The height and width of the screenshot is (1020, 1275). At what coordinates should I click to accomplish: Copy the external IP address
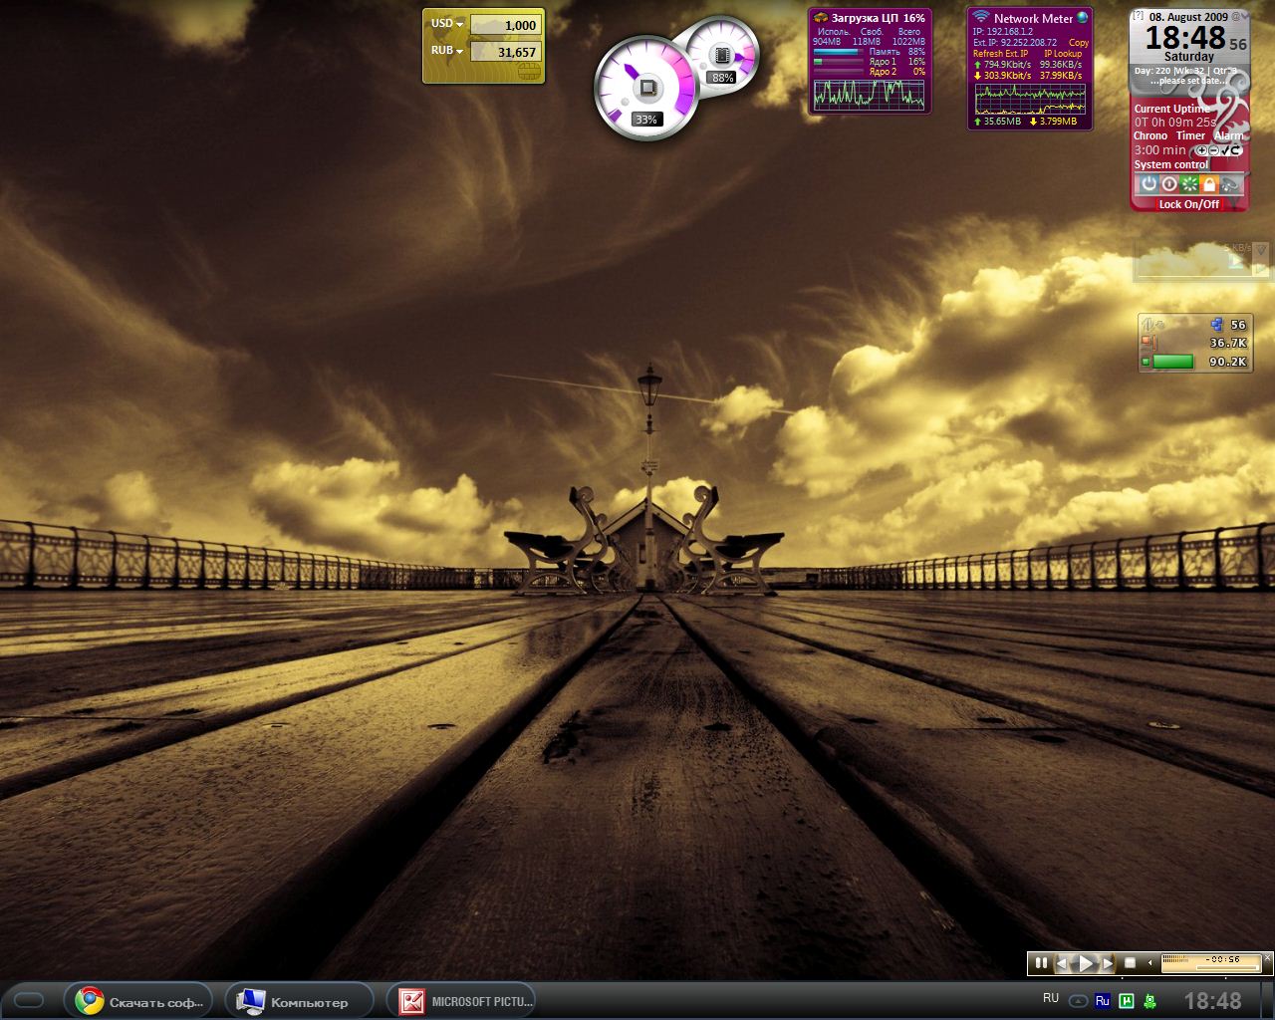pyautogui.click(x=1079, y=43)
